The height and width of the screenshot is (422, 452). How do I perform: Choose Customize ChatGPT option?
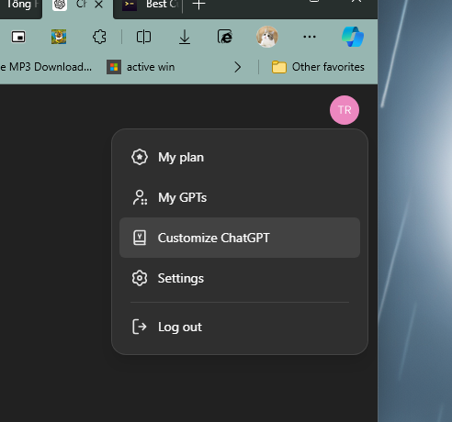pos(240,238)
